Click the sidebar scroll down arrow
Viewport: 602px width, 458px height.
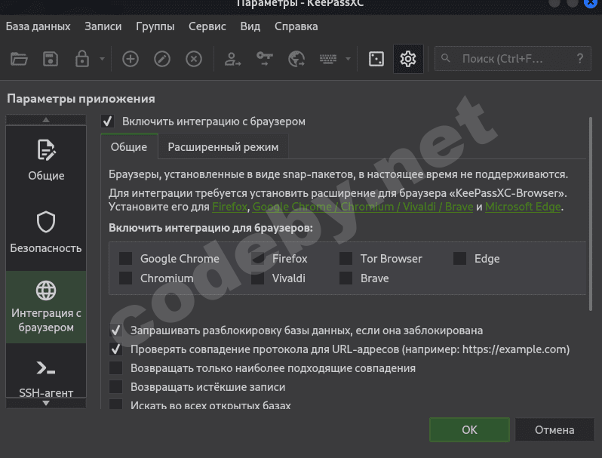[x=46, y=403]
